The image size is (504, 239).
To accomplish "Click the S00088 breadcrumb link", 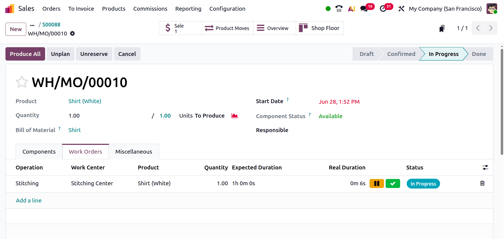I will click(51, 25).
